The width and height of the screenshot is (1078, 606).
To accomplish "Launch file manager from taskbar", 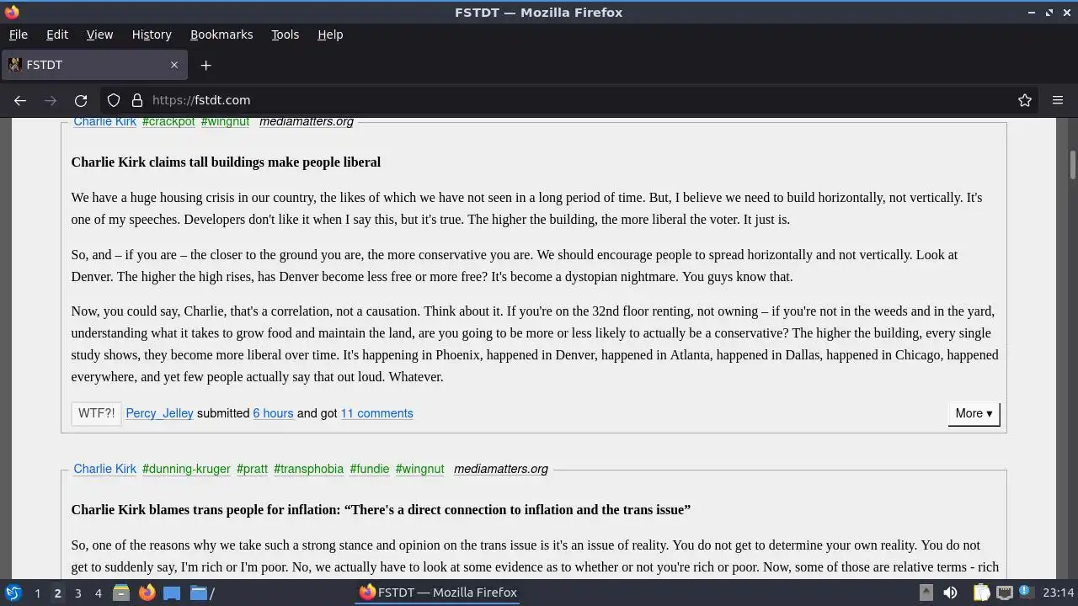I will [121, 593].
